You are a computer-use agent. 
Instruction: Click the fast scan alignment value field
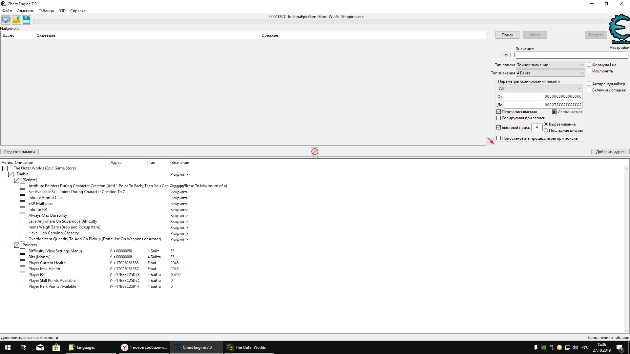coord(537,127)
